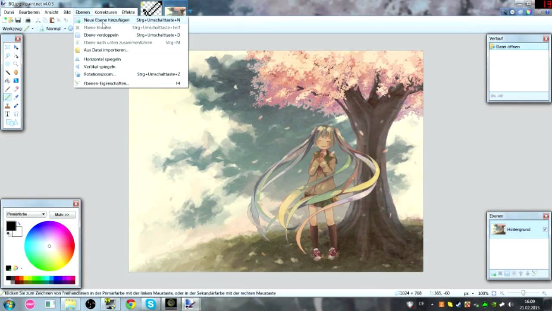Select the Lasso Select tool

tap(8, 55)
